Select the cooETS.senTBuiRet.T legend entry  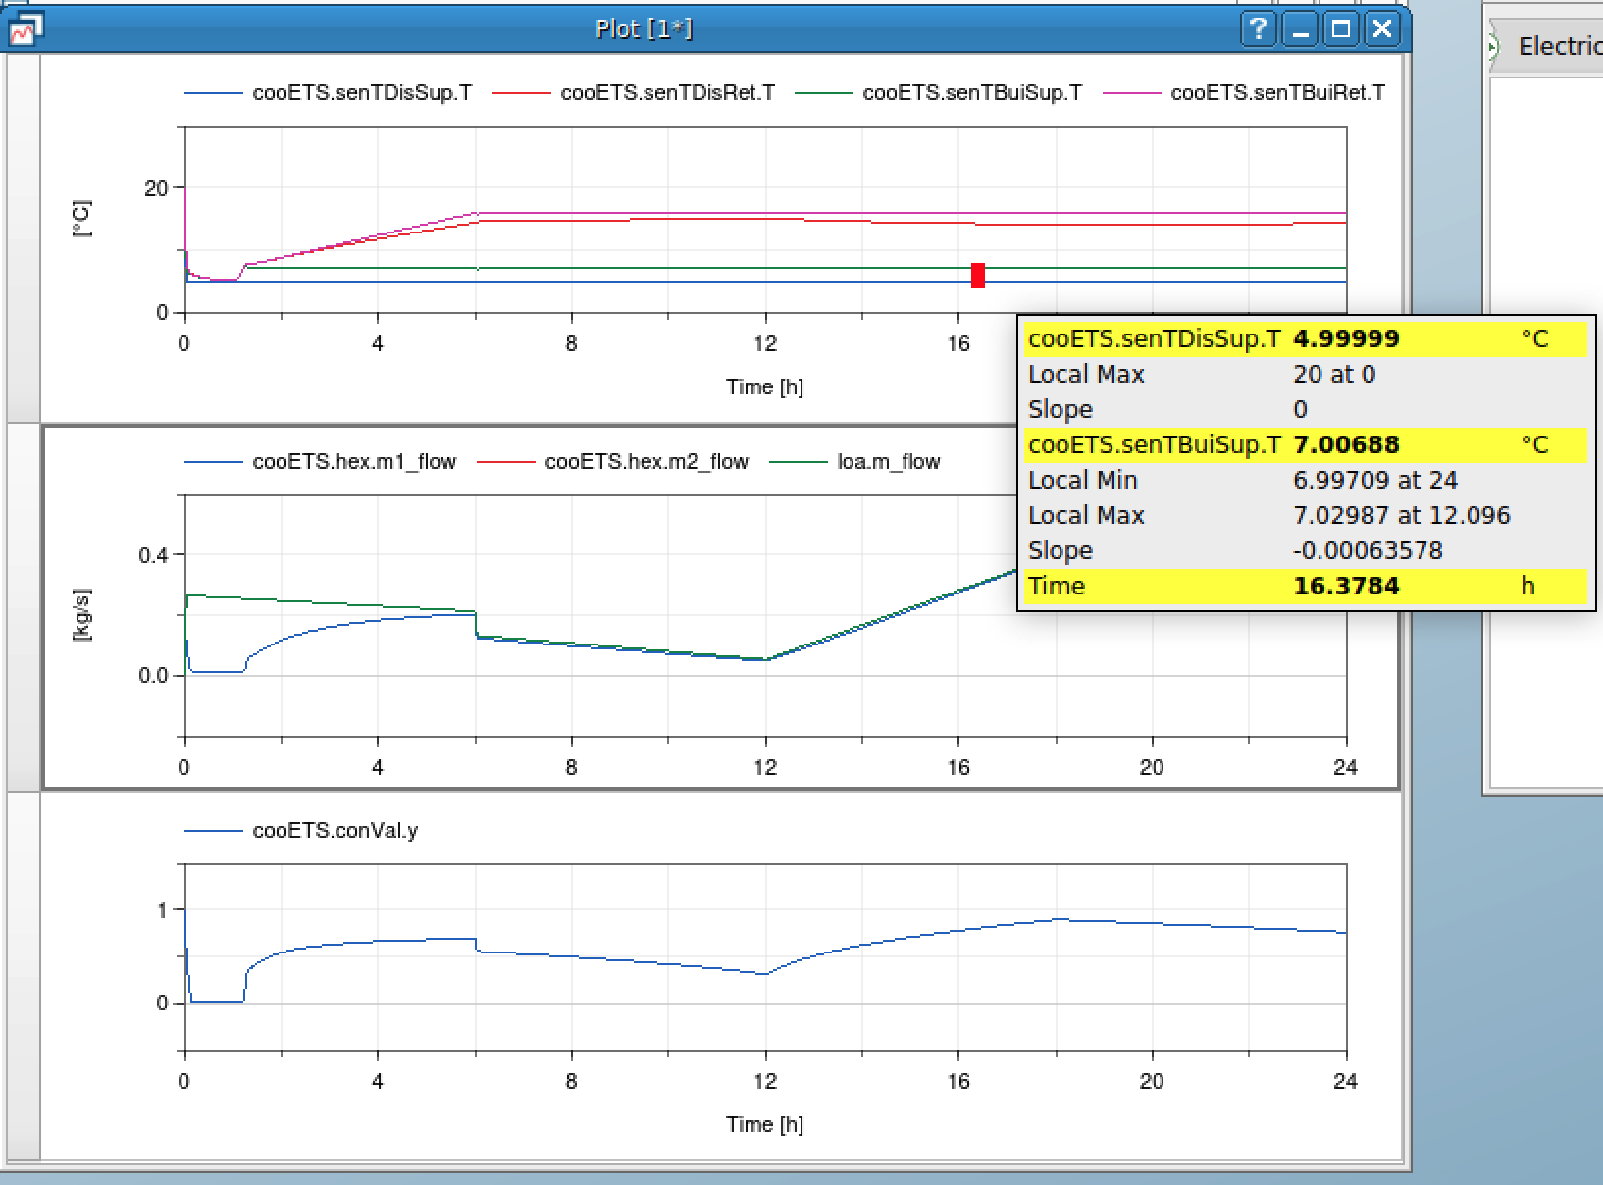(1277, 93)
